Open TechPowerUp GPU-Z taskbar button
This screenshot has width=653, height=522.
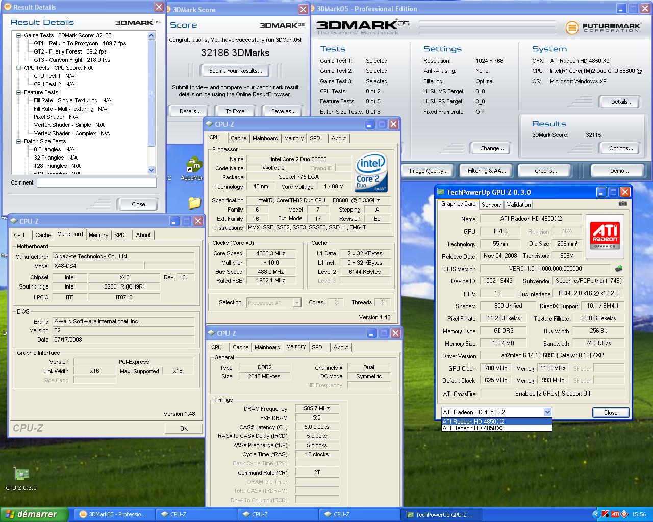tap(440, 514)
